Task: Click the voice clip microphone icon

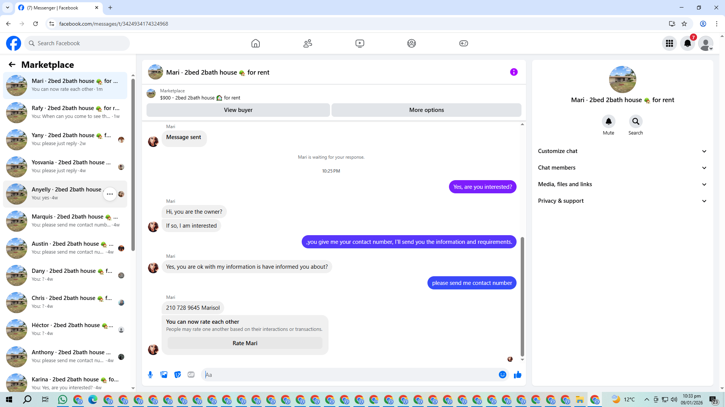Action: tap(150, 375)
